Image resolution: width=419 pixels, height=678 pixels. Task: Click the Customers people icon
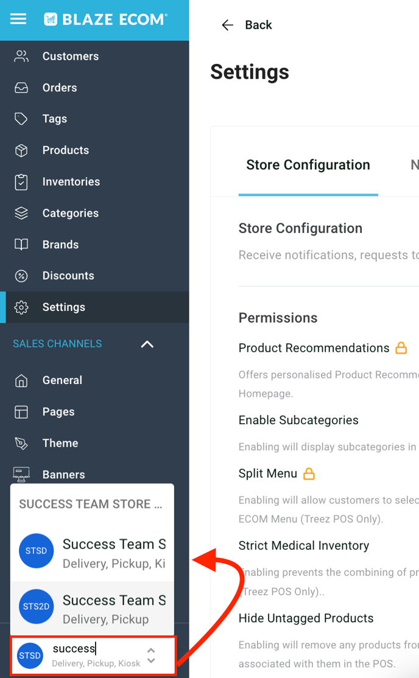click(x=21, y=57)
